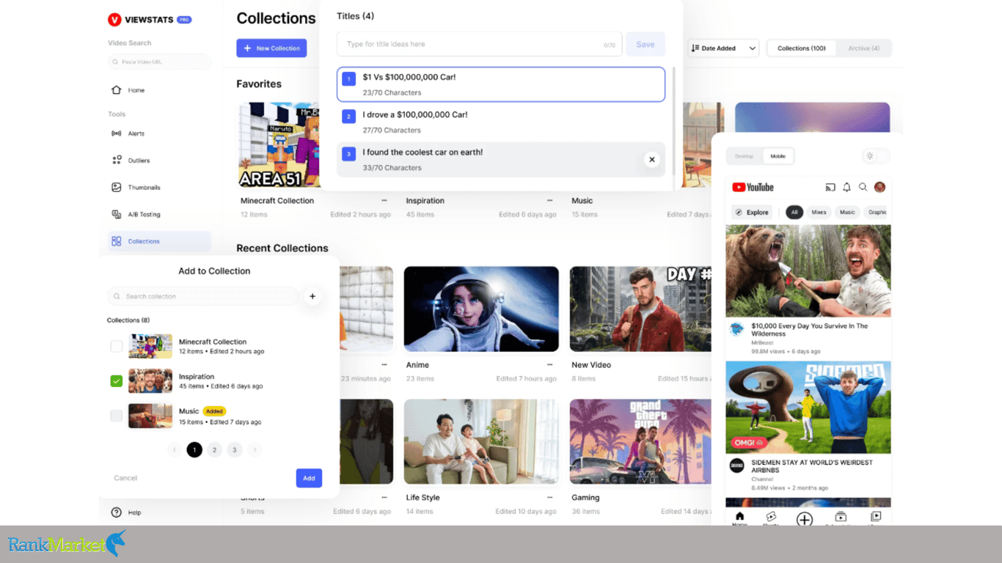Click Cancel in Add to Collection dialog
The width and height of the screenshot is (1002, 563).
click(125, 478)
